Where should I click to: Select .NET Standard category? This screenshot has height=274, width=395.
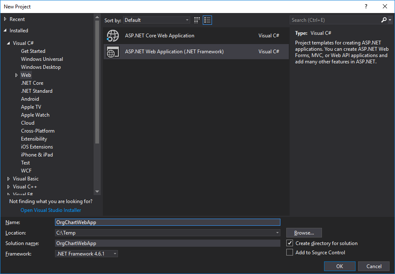pyautogui.click(x=37, y=91)
